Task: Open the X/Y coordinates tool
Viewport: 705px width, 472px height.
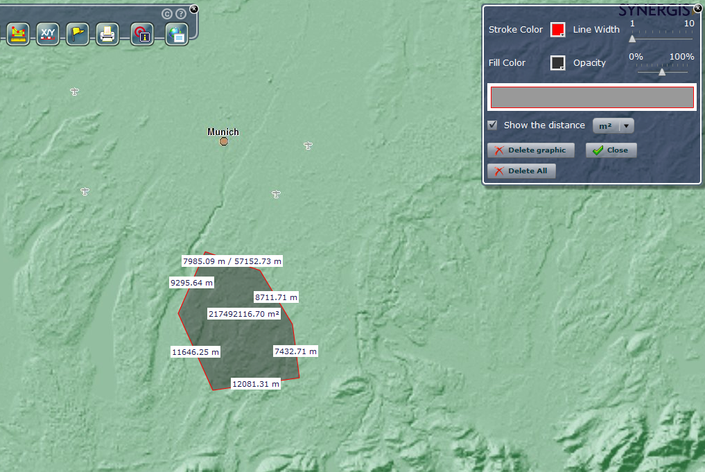Action: coord(47,33)
